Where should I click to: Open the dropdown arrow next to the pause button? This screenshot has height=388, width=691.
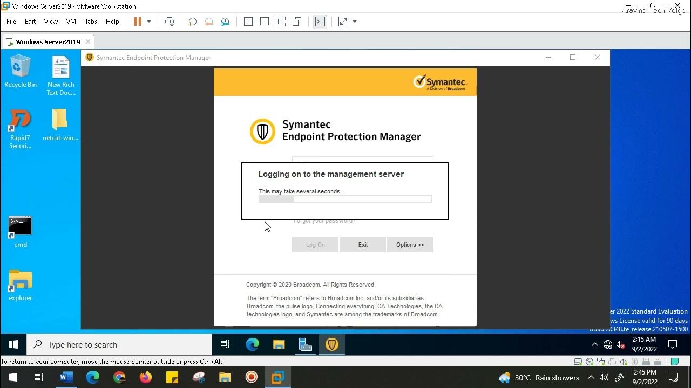(149, 22)
